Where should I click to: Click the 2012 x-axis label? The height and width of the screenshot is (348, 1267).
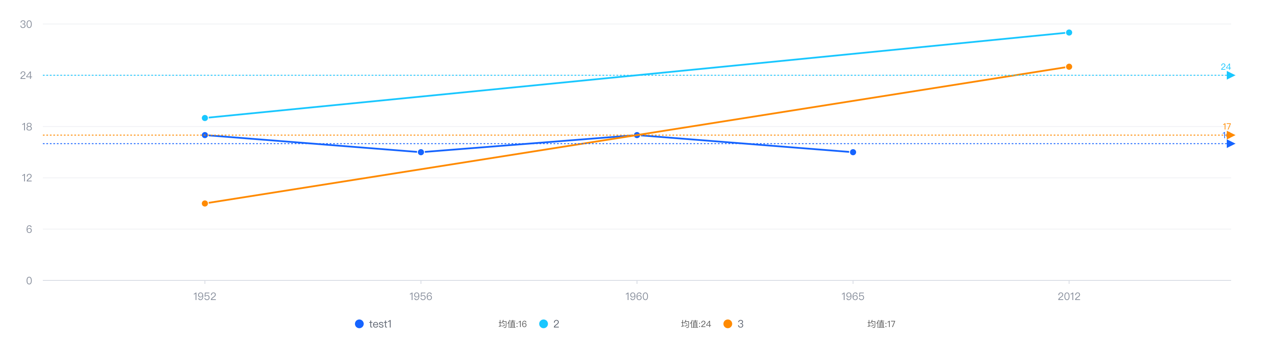click(x=1069, y=297)
